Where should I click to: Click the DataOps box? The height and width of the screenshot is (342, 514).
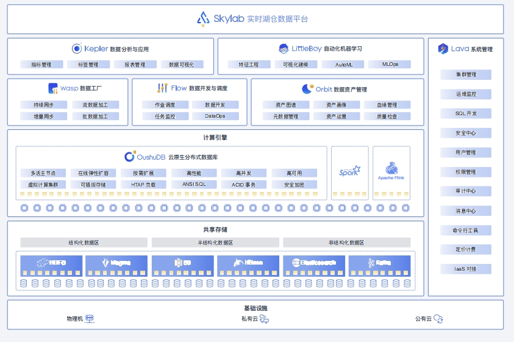click(x=215, y=116)
